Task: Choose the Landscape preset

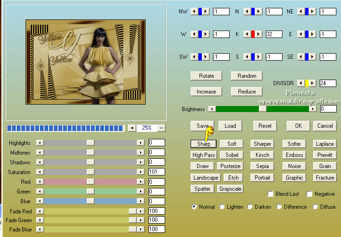Action: pyautogui.click(x=206, y=178)
